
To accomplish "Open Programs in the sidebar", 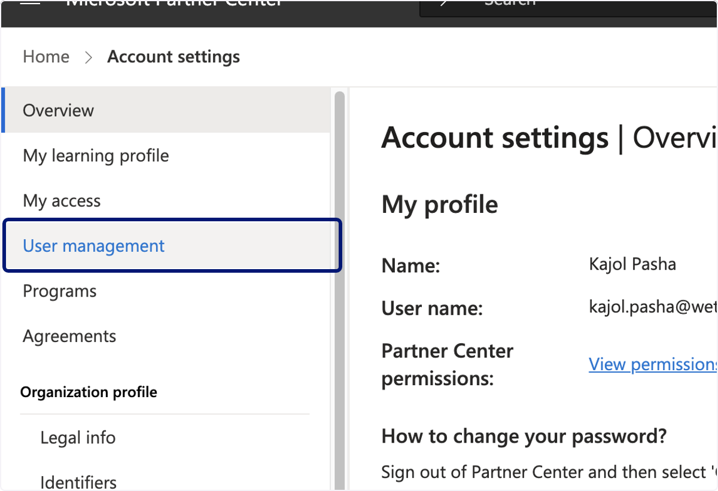I will 166,291.
